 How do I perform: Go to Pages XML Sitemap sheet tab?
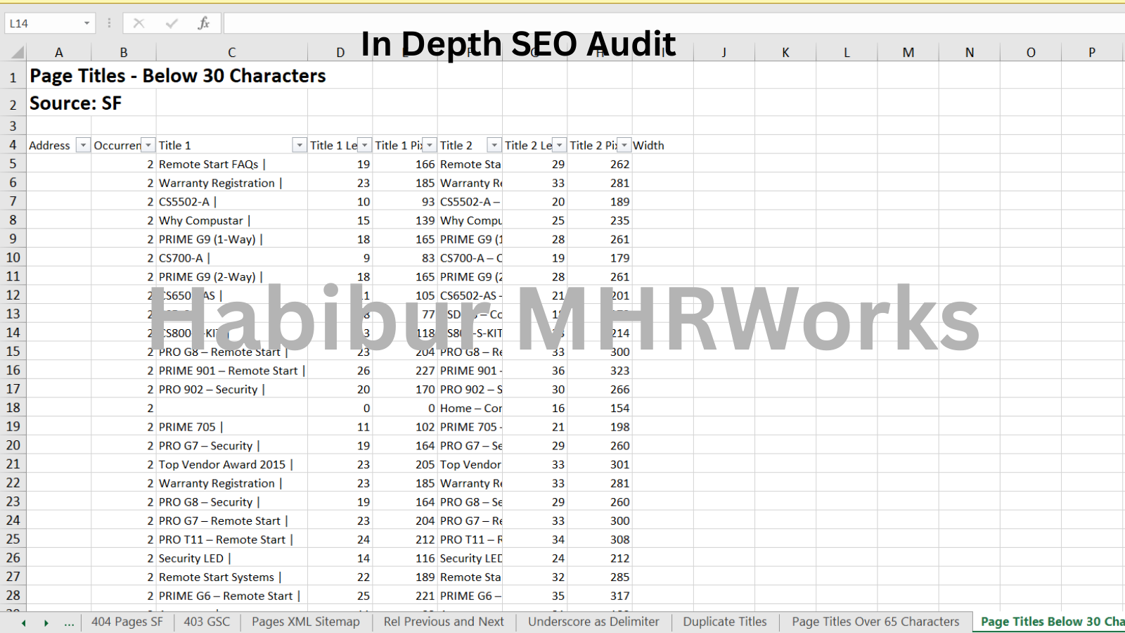pyautogui.click(x=305, y=622)
